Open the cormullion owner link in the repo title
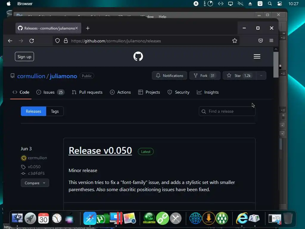305x229 pixels. [31, 76]
